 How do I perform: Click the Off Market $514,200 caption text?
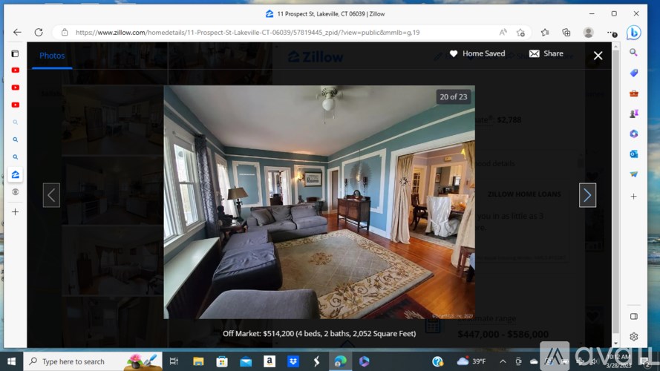[319, 334]
